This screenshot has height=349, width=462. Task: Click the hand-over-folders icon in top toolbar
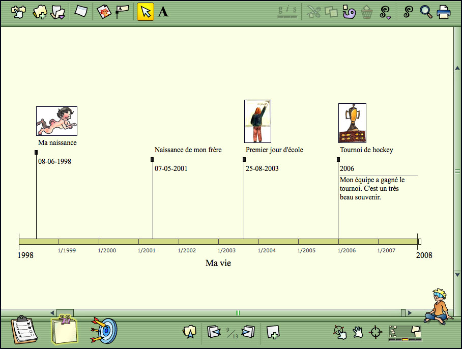coord(18,12)
